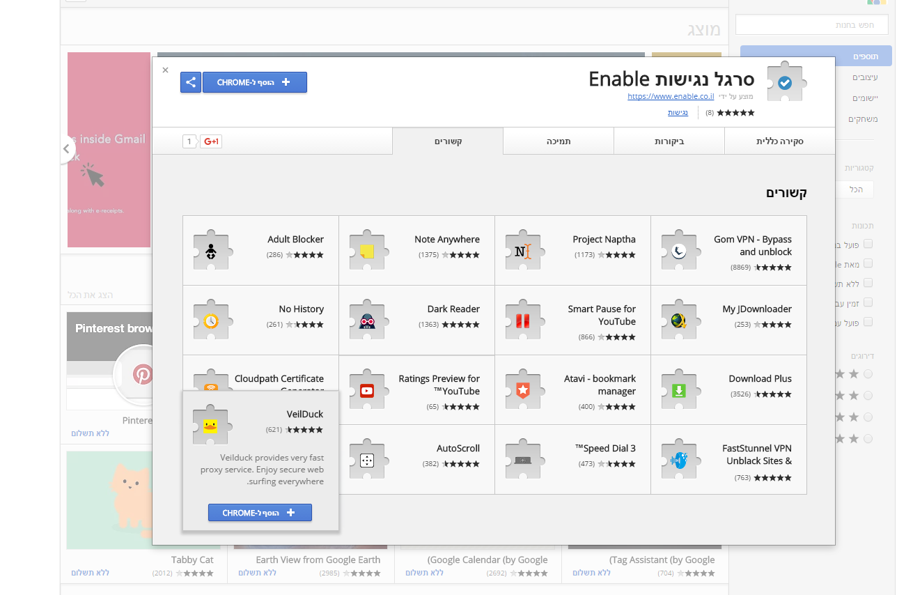
Task: Toggle the first features checkbox in sidebar
Action: pos(868,244)
